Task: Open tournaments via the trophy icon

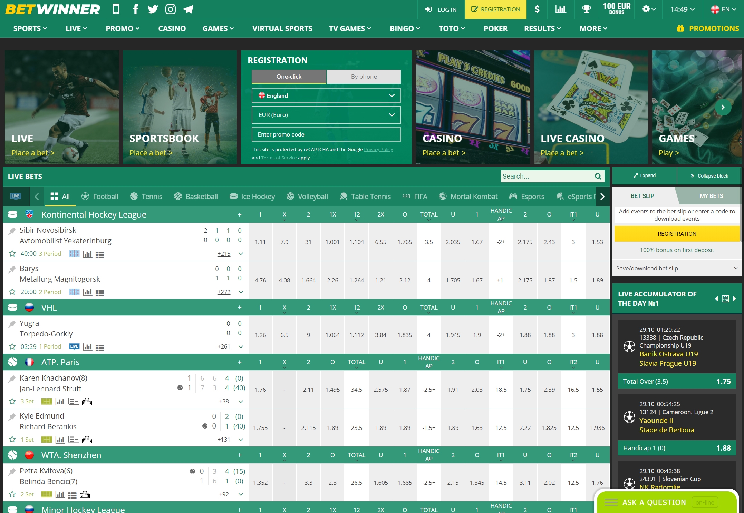Action: pos(586,9)
